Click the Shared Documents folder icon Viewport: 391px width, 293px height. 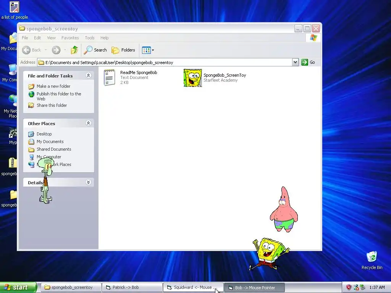click(31, 150)
